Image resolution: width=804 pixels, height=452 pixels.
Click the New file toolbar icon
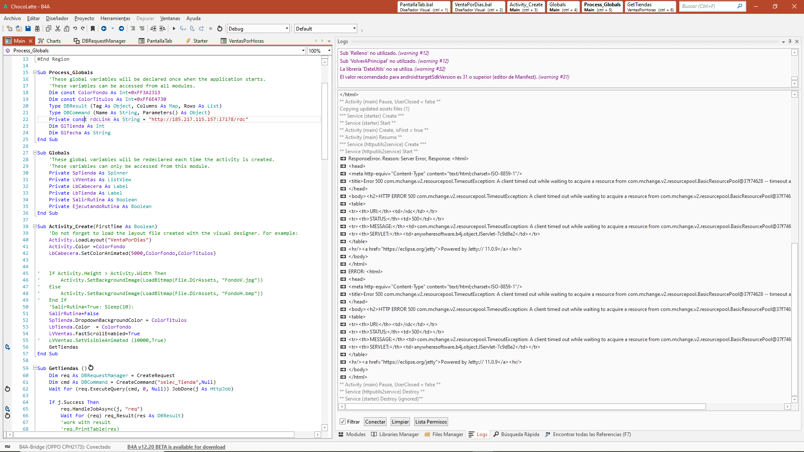tap(10, 29)
